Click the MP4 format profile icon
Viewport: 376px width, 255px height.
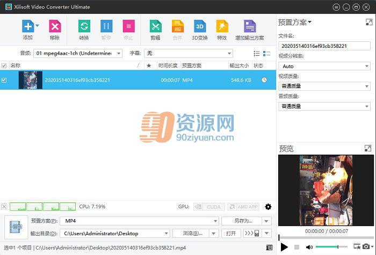point(16,227)
